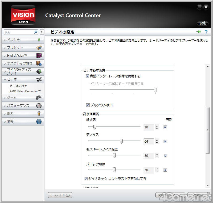Expand the パフォーマンス section chevron

(5, 106)
